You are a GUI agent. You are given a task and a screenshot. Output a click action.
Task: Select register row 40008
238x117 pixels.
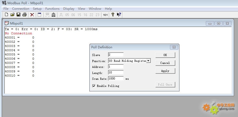click(20, 67)
